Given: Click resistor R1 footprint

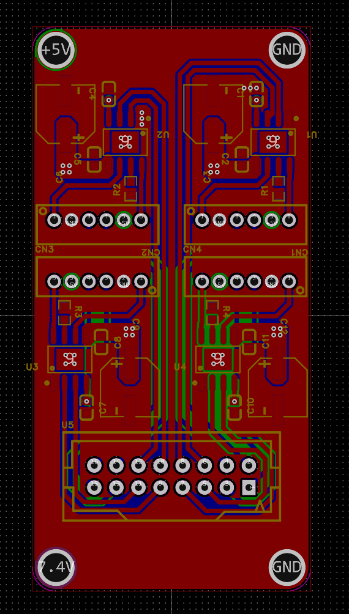Looking at the screenshot, I should coord(279,188).
